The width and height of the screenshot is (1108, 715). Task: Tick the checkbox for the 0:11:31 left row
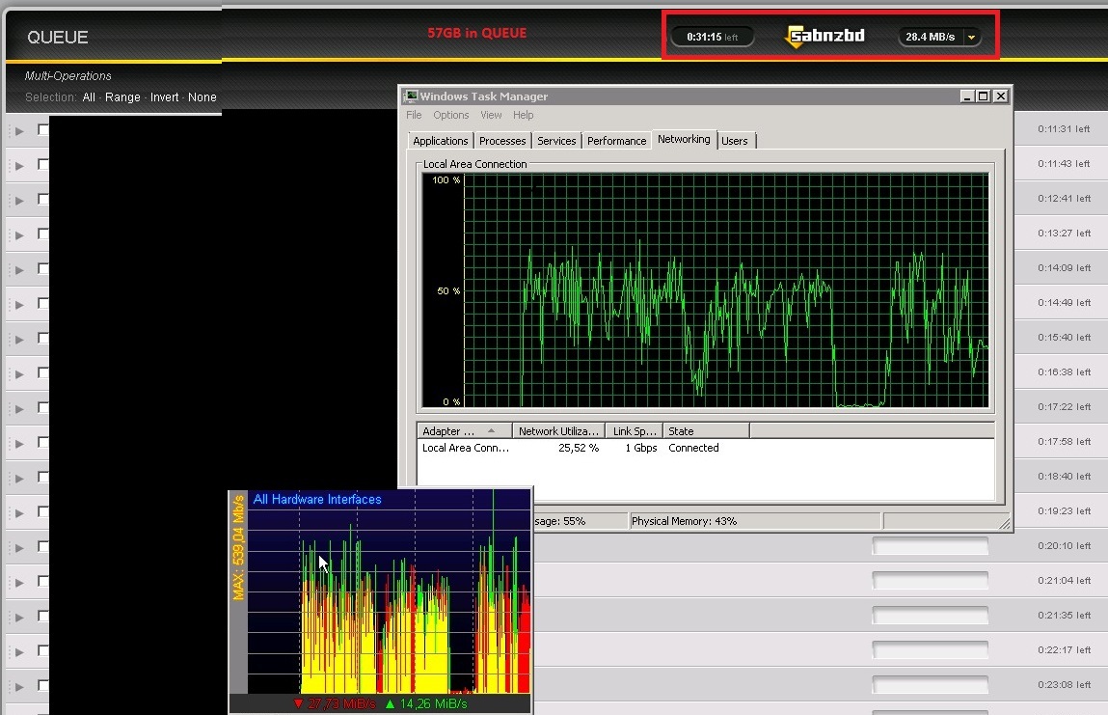pos(43,129)
